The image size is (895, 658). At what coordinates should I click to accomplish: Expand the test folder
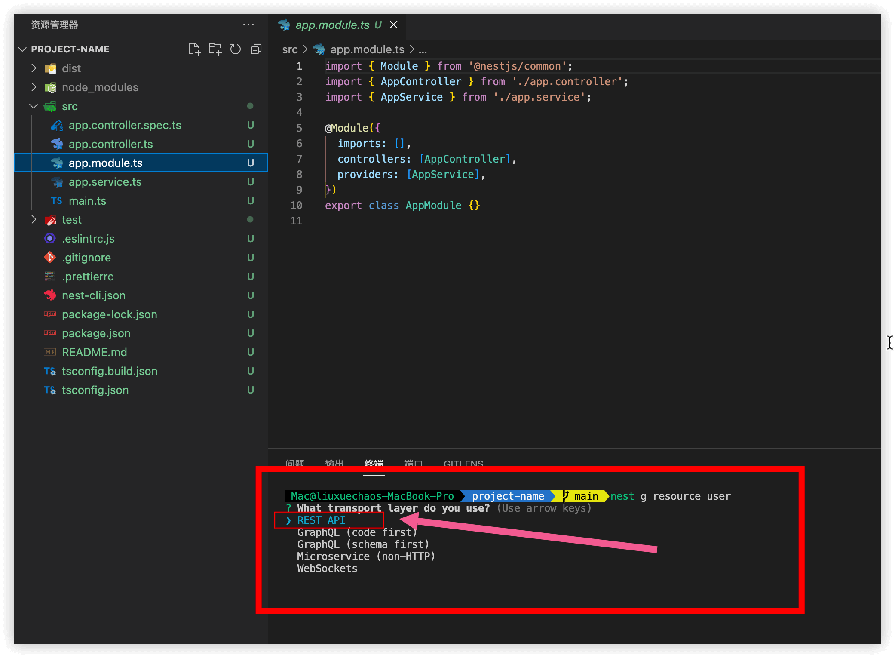point(34,219)
